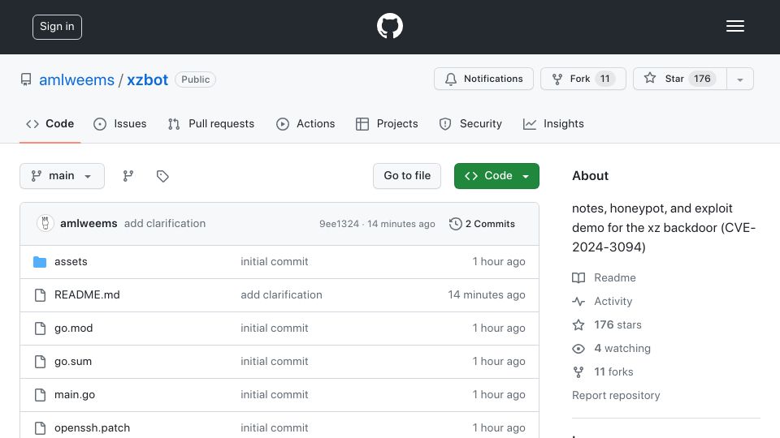Screen dimensions: 780x438
Task: Click the file icon beside go.sum
Action: [40, 362]
